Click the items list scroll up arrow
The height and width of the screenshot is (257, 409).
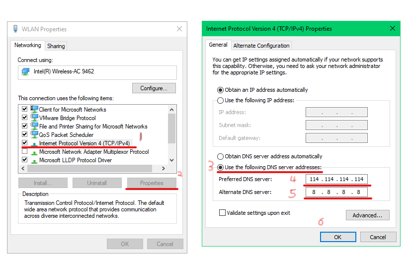[x=171, y=110]
